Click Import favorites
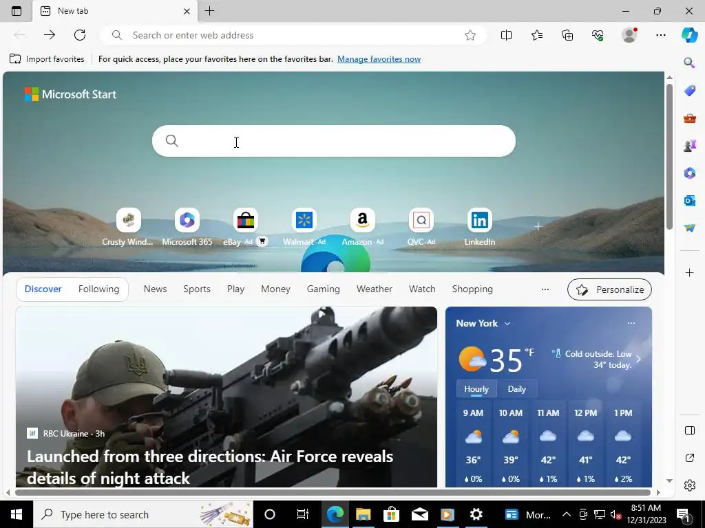Image resolution: width=705 pixels, height=528 pixels. [x=47, y=59]
